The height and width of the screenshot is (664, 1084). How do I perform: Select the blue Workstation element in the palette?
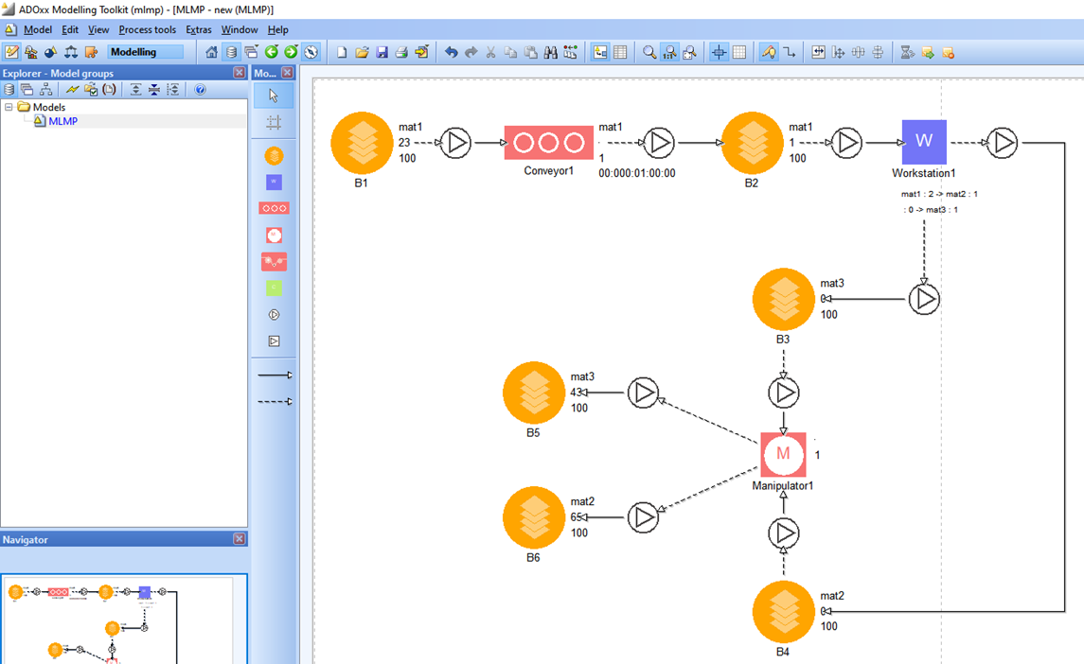coord(274,183)
